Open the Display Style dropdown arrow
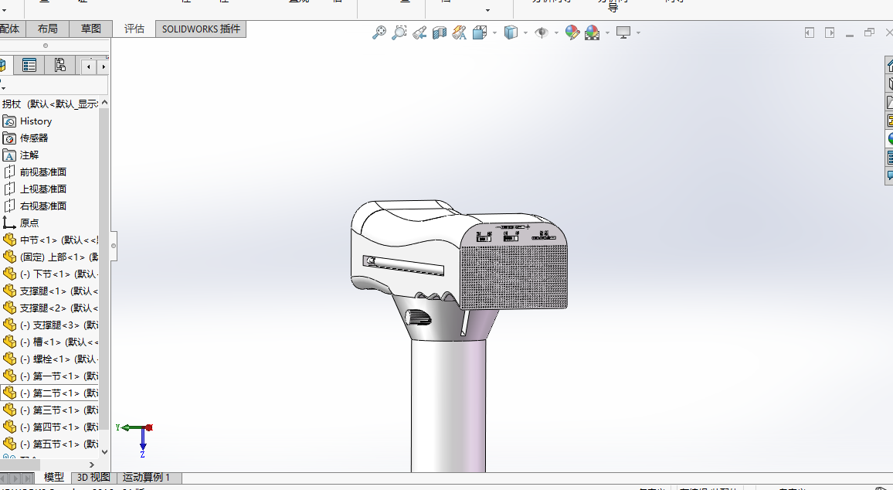The width and height of the screenshot is (893, 490). pyautogui.click(x=525, y=32)
